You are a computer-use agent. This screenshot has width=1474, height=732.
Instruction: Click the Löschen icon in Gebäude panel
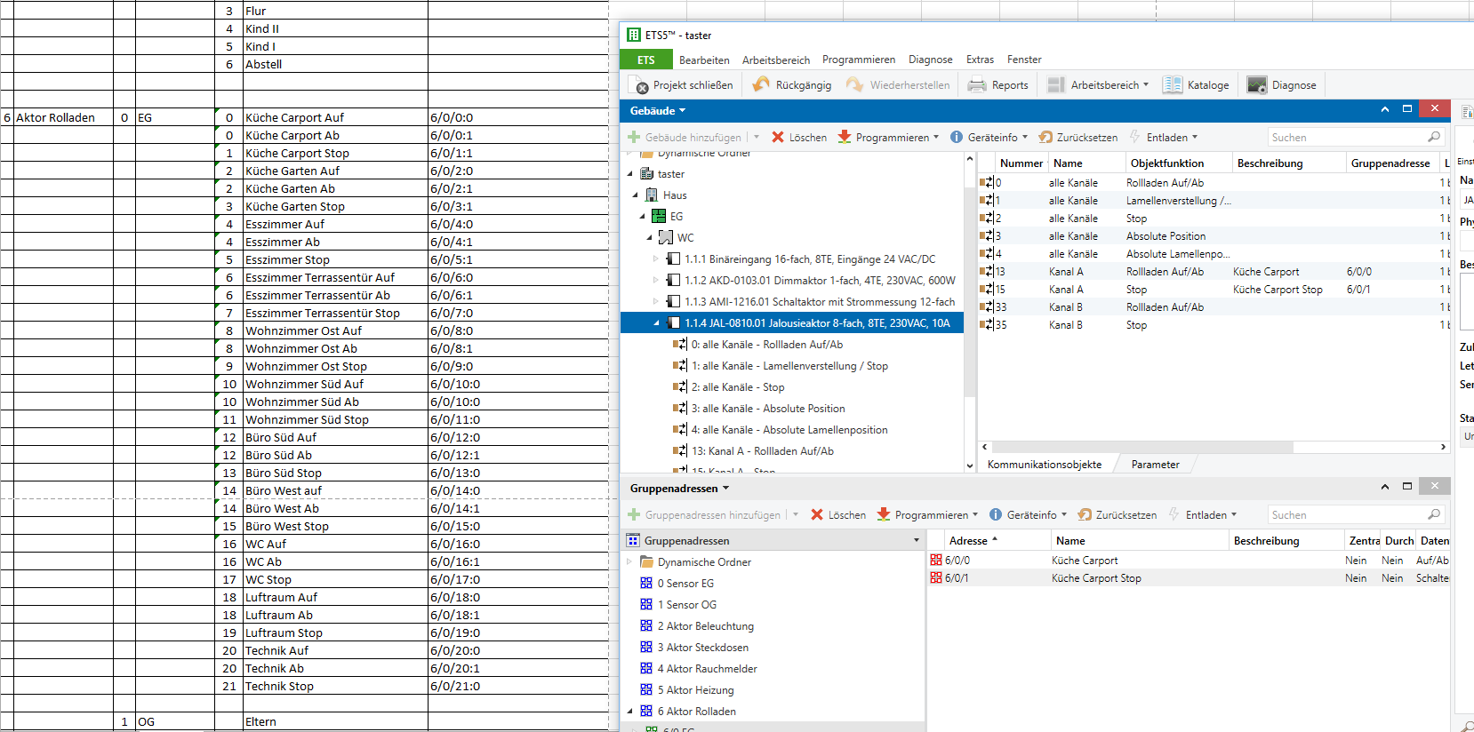tap(778, 138)
